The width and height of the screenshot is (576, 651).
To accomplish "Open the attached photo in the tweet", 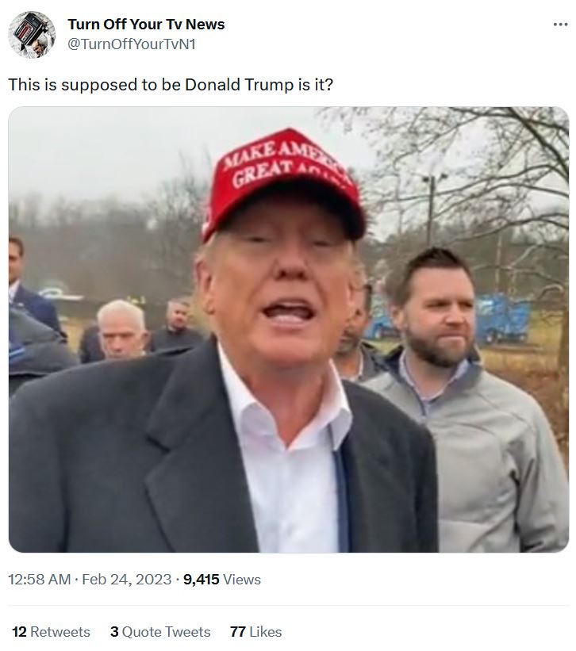I will [289, 330].
